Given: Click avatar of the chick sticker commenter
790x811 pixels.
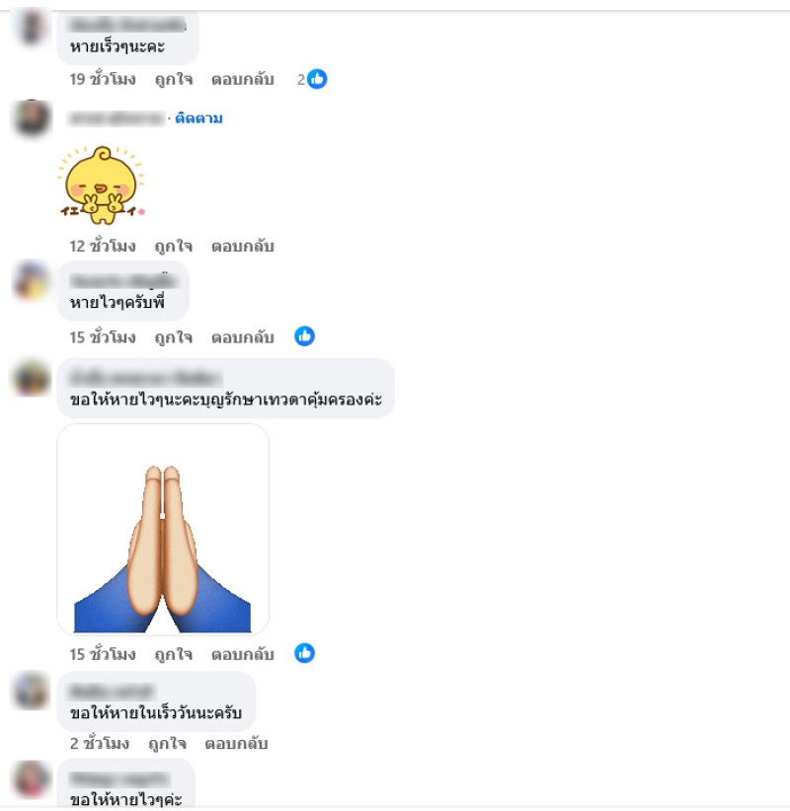Looking at the screenshot, I should tap(32, 117).
